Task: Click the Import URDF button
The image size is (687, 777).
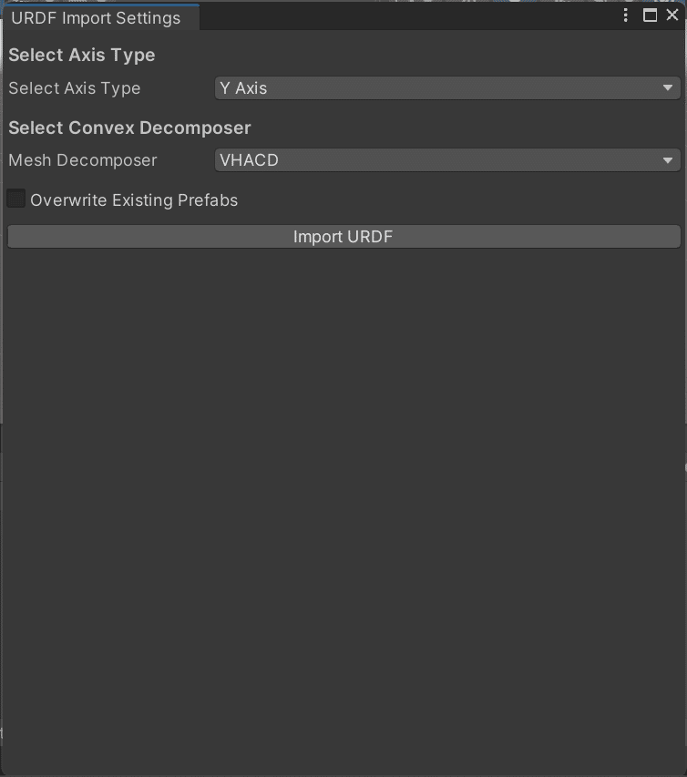Action: (x=343, y=237)
